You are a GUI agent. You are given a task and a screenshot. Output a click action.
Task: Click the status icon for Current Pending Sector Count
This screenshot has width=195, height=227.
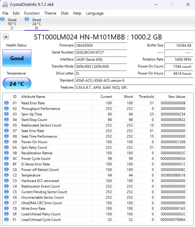(6, 192)
